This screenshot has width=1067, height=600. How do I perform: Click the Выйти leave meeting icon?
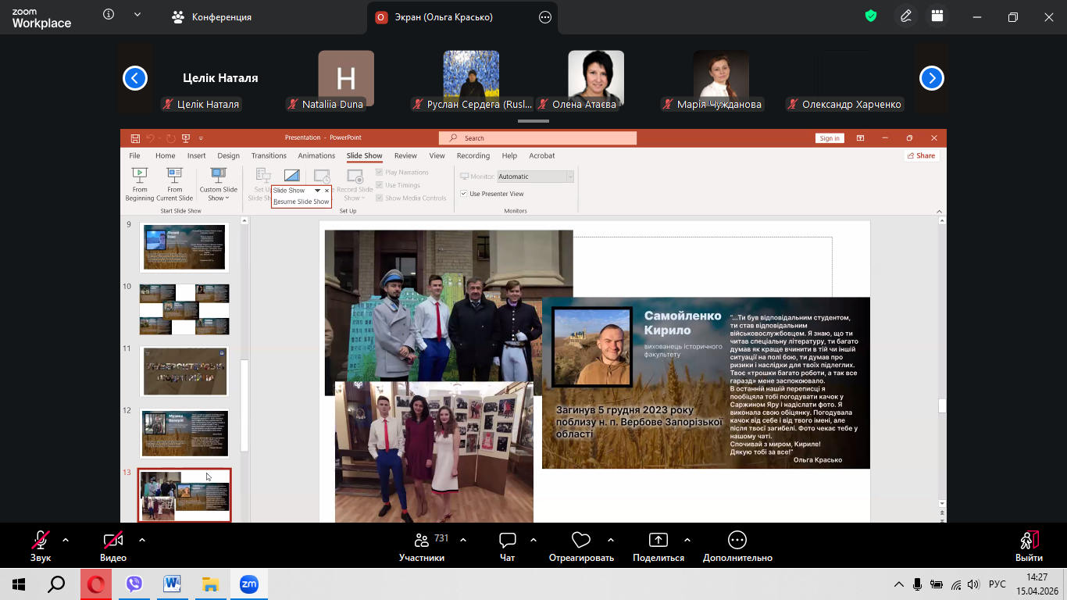1029,541
